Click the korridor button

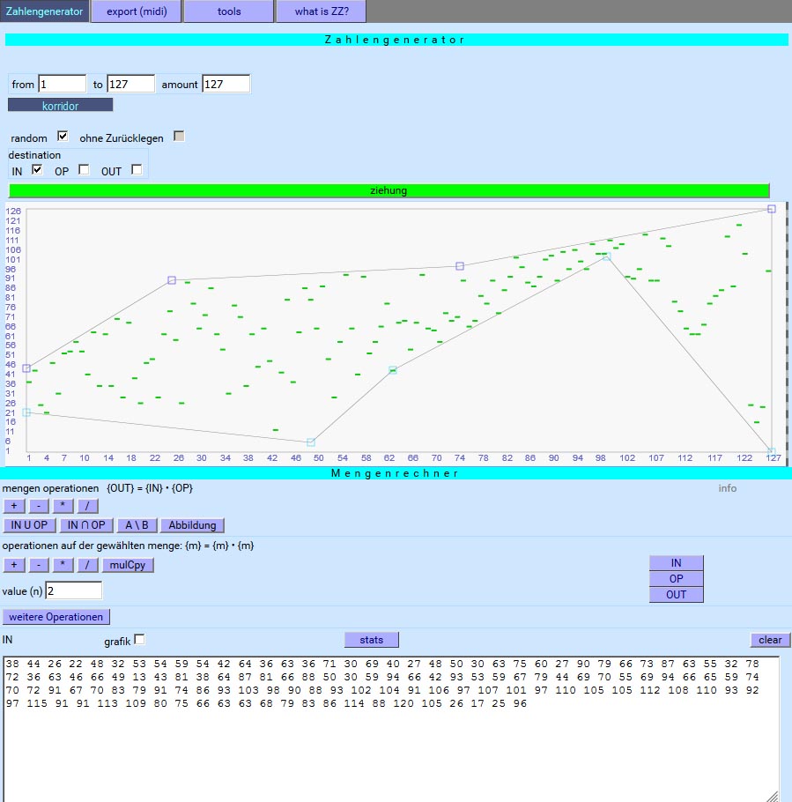(60, 105)
